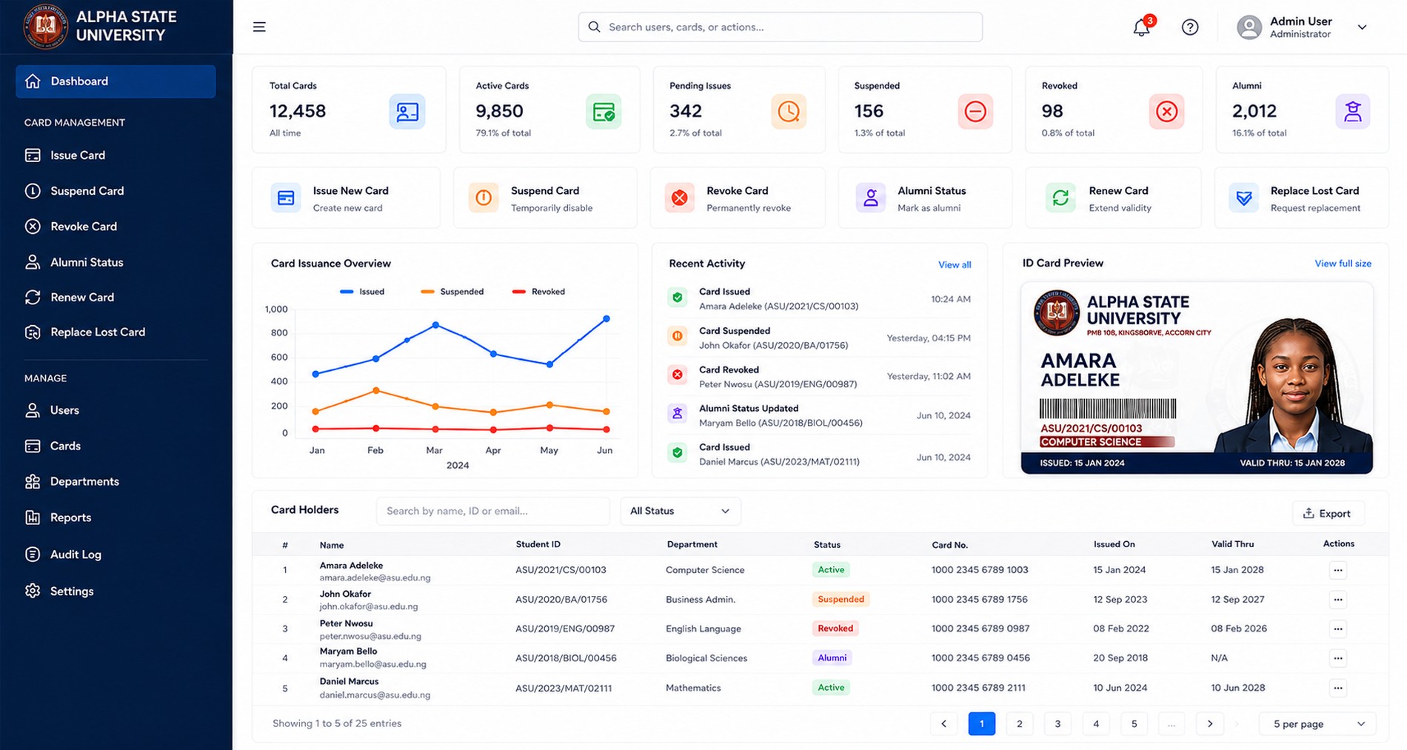Click the Card Holders search by name field

(x=492, y=511)
